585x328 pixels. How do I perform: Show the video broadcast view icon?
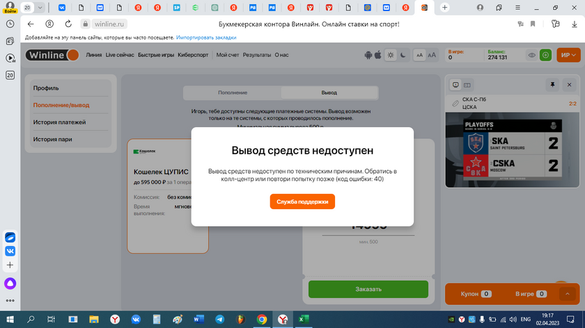[455, 85]
